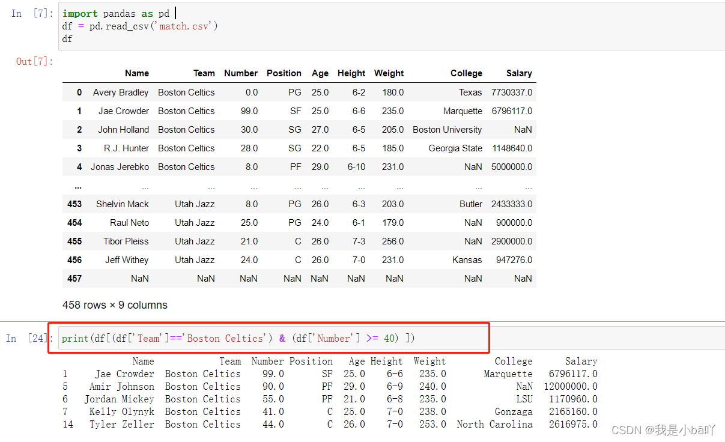Screen dimensions: 725x442
Task: Select the "Age" column header in dataframe table
Action: pos(320,73)
